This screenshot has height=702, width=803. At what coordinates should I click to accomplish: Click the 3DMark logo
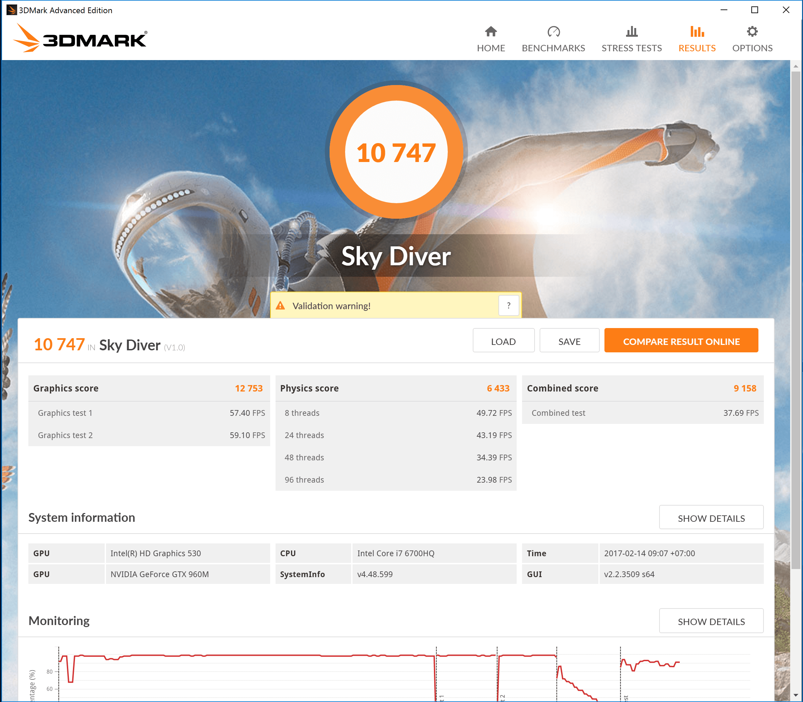point(80,38)
